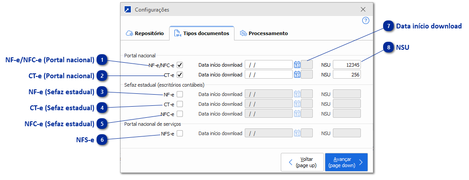Click date field in NFS-e row
Image resolution: width=469 pixels, height=180 pixels.
pyautogui.click(x=269, y=133)
